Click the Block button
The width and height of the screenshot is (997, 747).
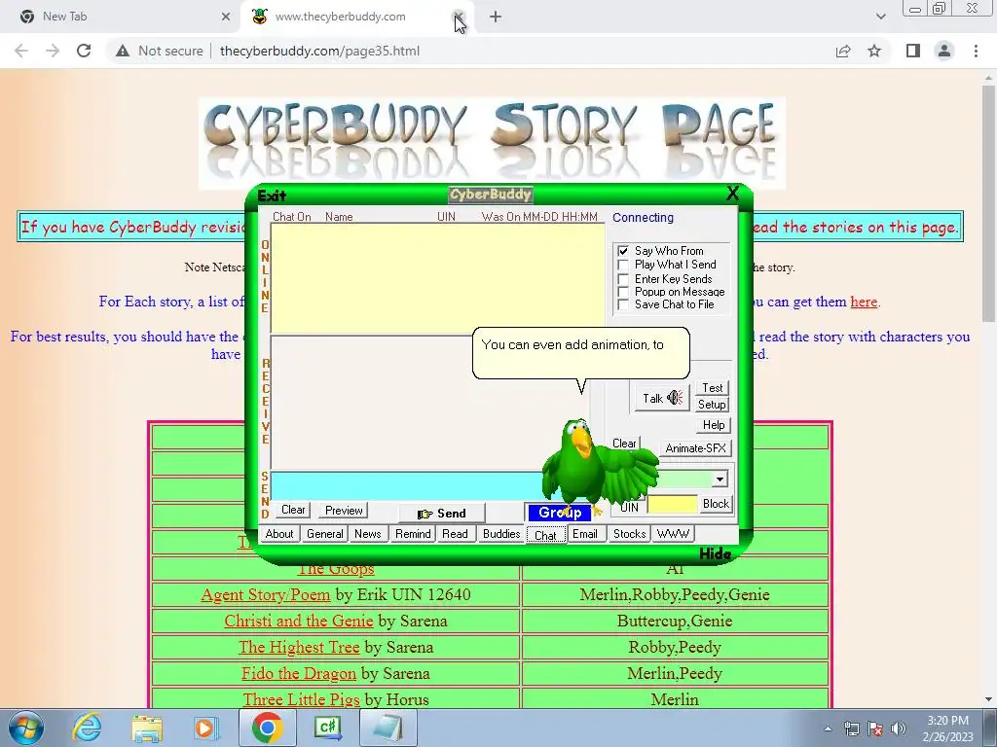716,504
